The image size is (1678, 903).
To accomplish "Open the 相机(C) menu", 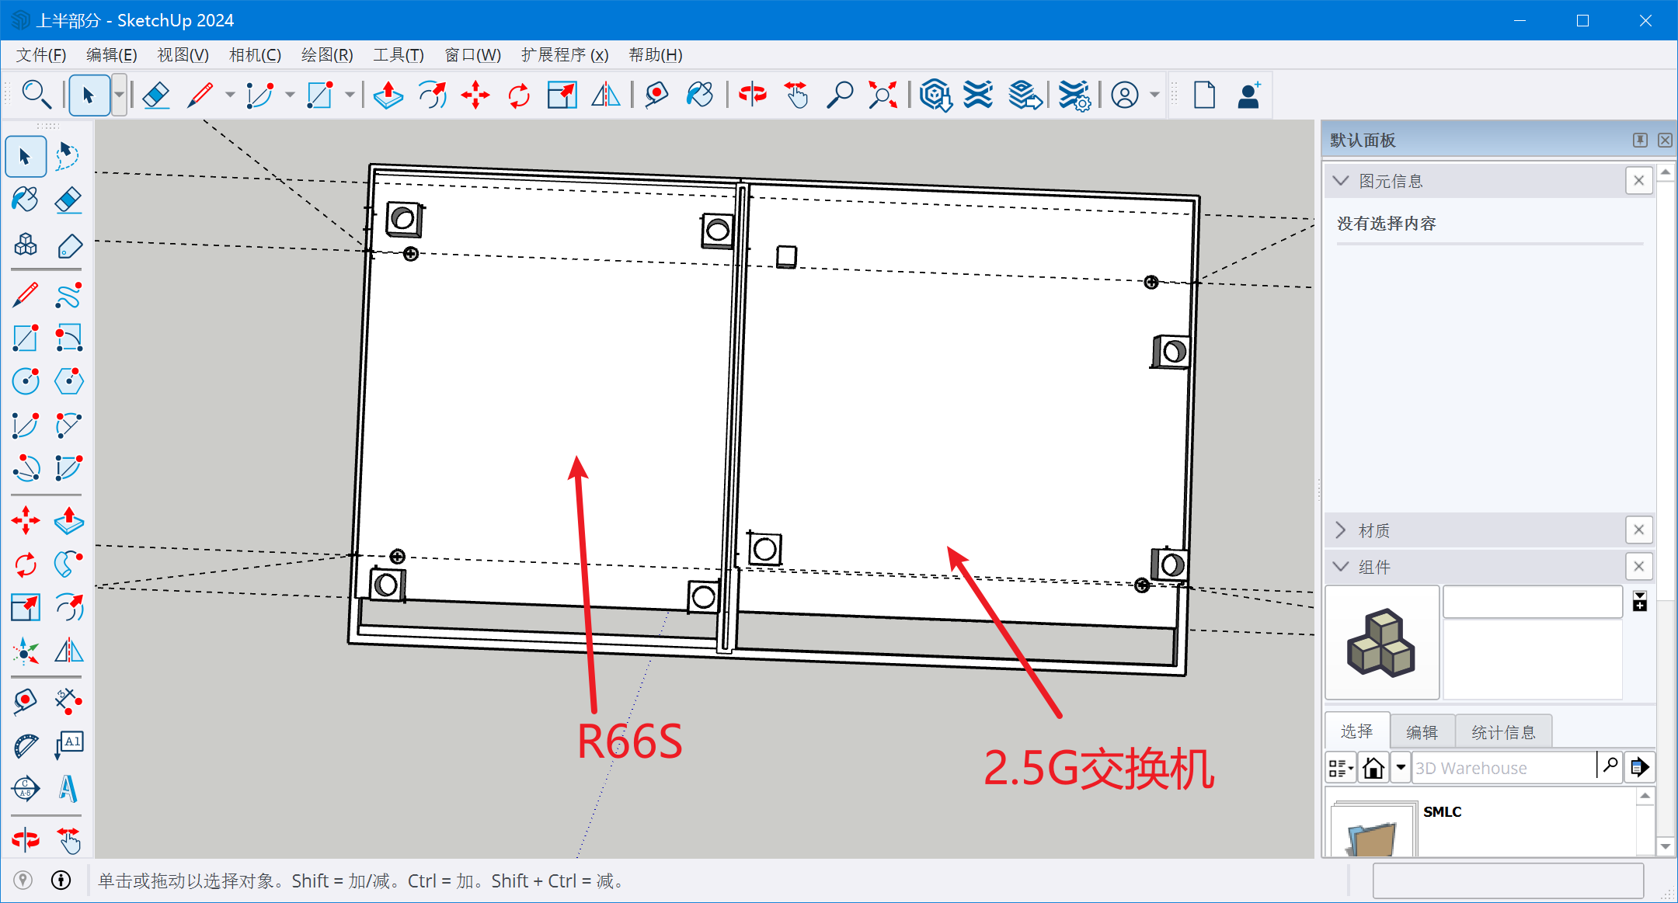I will 255,55.
